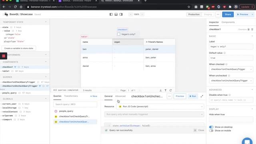Switch to the Queries tab
Screen dimensions: 256x144
57,96
